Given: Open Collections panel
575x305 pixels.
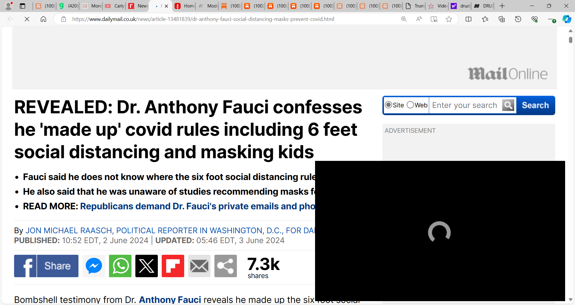Looking at the screenshot, I should (502, 19).
